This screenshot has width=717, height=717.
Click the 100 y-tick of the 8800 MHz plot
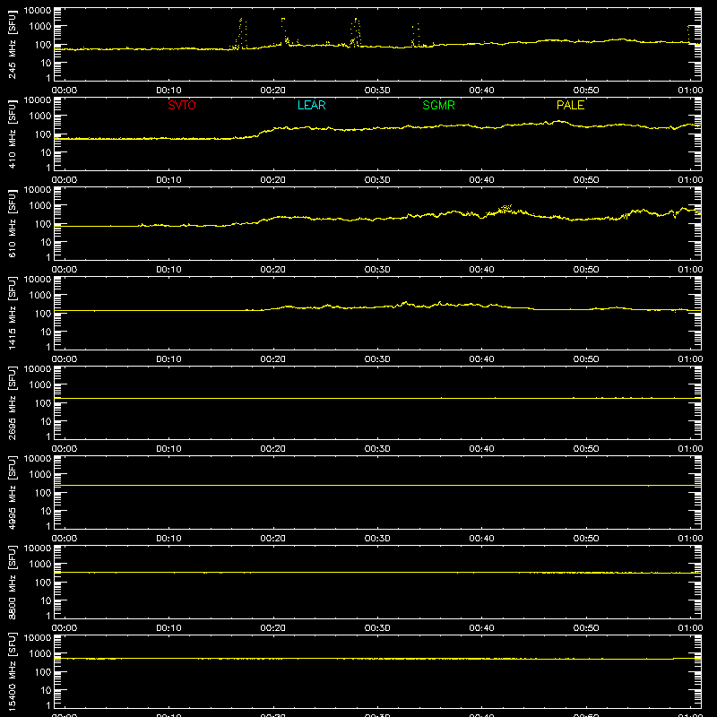coord(43,583)
